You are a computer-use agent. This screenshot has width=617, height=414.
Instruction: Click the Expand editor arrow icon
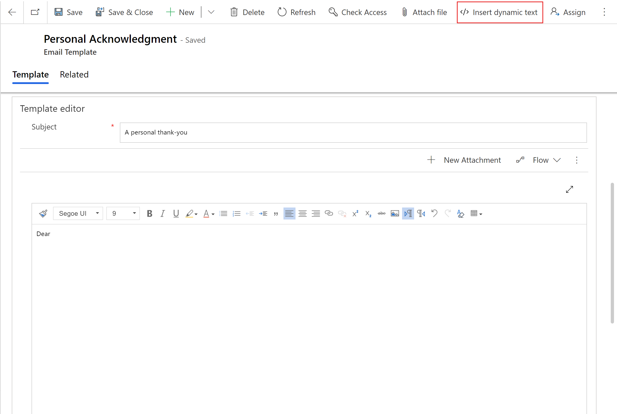point(569,188)
